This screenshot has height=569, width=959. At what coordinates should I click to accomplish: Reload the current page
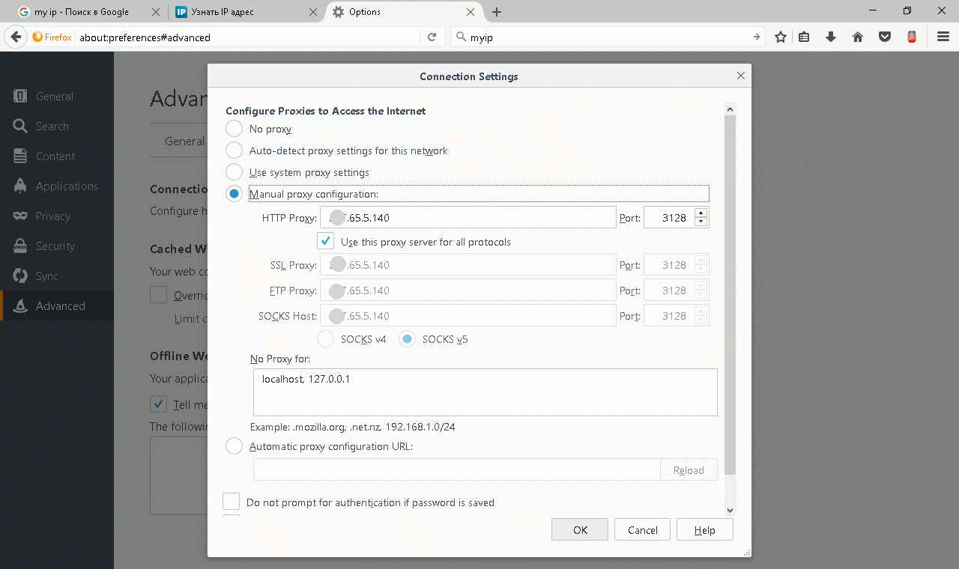pyautogui.click(x=432, y=37)
